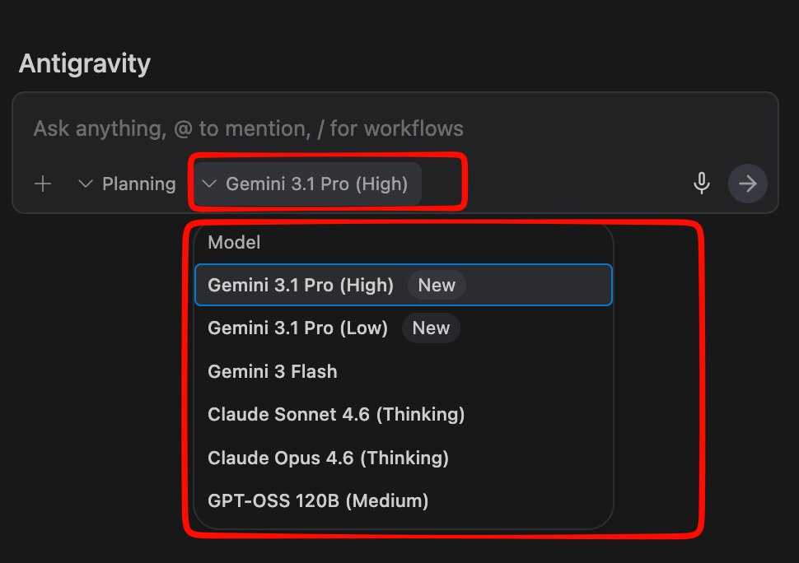
Task: Switch to the Gemini 3 Flash model
Action: 273,371
